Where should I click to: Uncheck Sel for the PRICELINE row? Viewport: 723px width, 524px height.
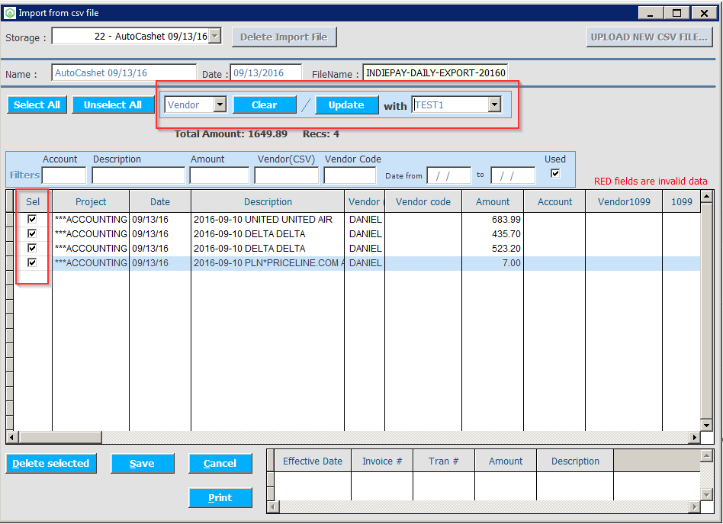[x=32, y=262]
